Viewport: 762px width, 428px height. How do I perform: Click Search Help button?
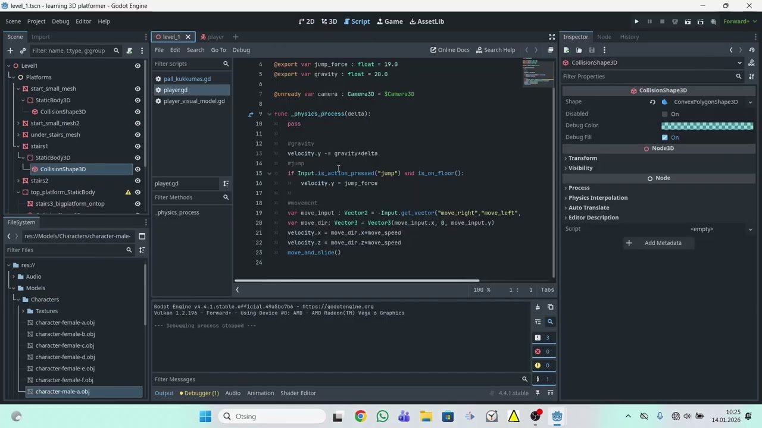495,50
